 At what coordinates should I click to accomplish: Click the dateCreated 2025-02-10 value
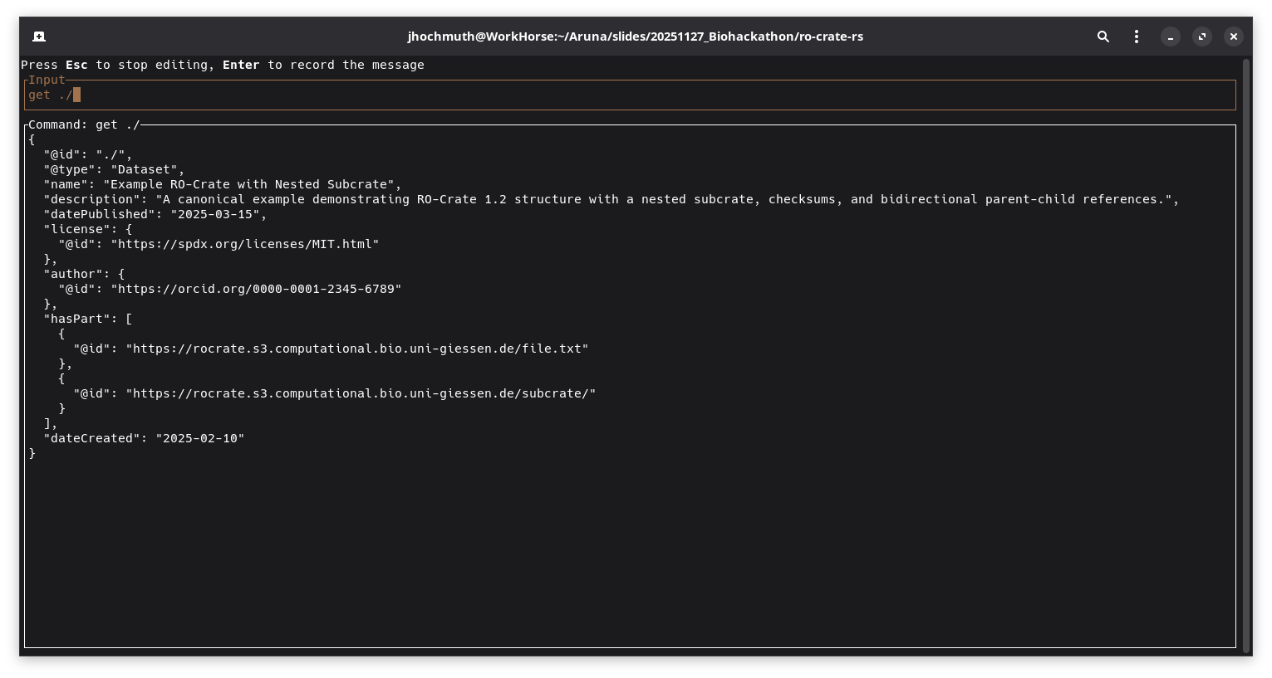(203, 438)
